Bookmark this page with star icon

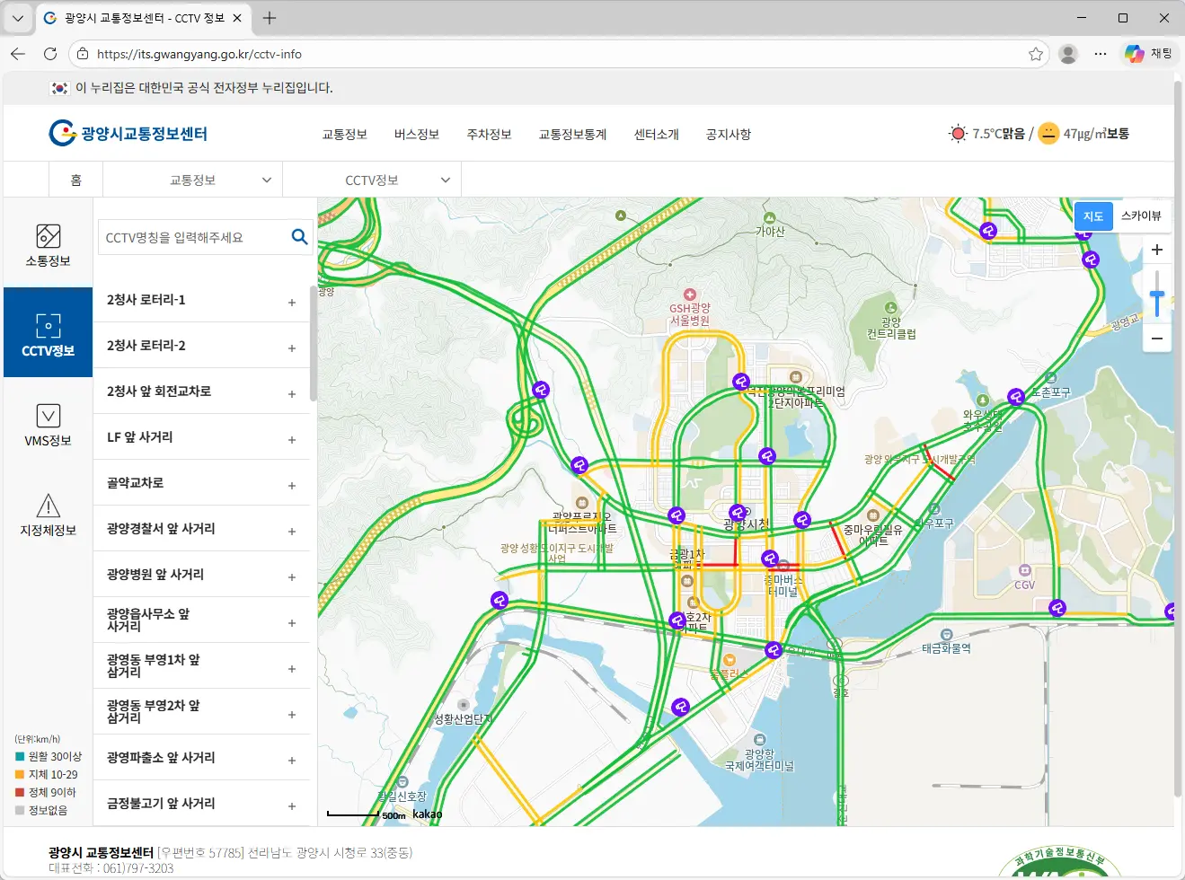tap(1036, 54)
